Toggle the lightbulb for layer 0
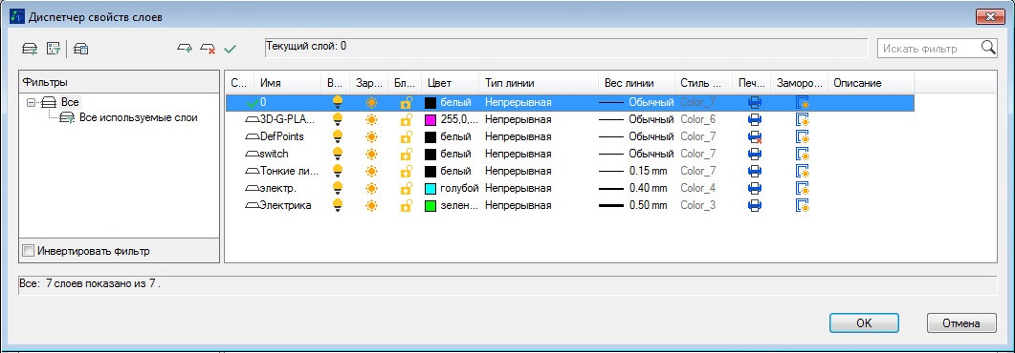 [x=338, y=102]
